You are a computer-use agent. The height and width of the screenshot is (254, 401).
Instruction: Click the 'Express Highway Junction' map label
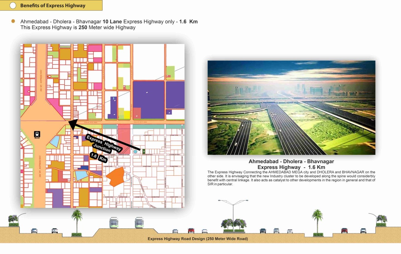(104, 143)
